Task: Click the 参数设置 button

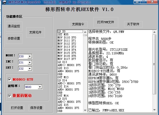Action: 14,39
